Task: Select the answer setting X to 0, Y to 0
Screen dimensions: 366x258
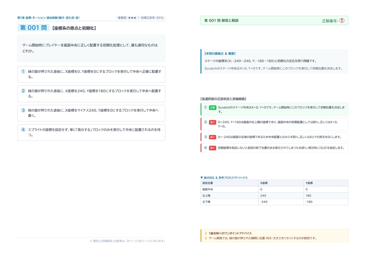Action: coord(91,74)
